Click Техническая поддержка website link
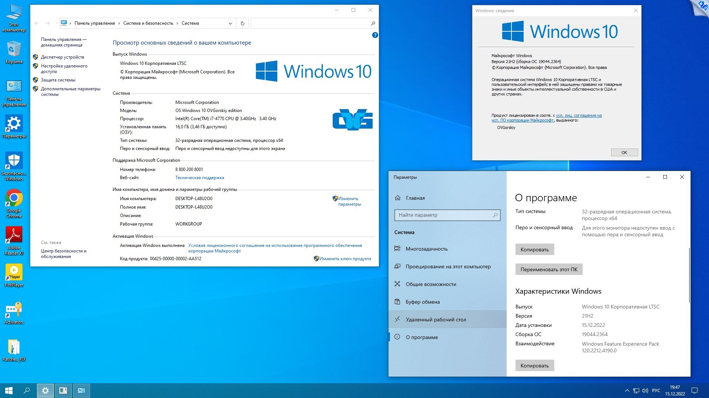This screenshot has width=709, height=398. (199, 177)
